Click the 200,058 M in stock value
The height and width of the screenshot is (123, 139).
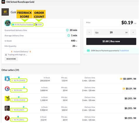[x=45, y=81]
